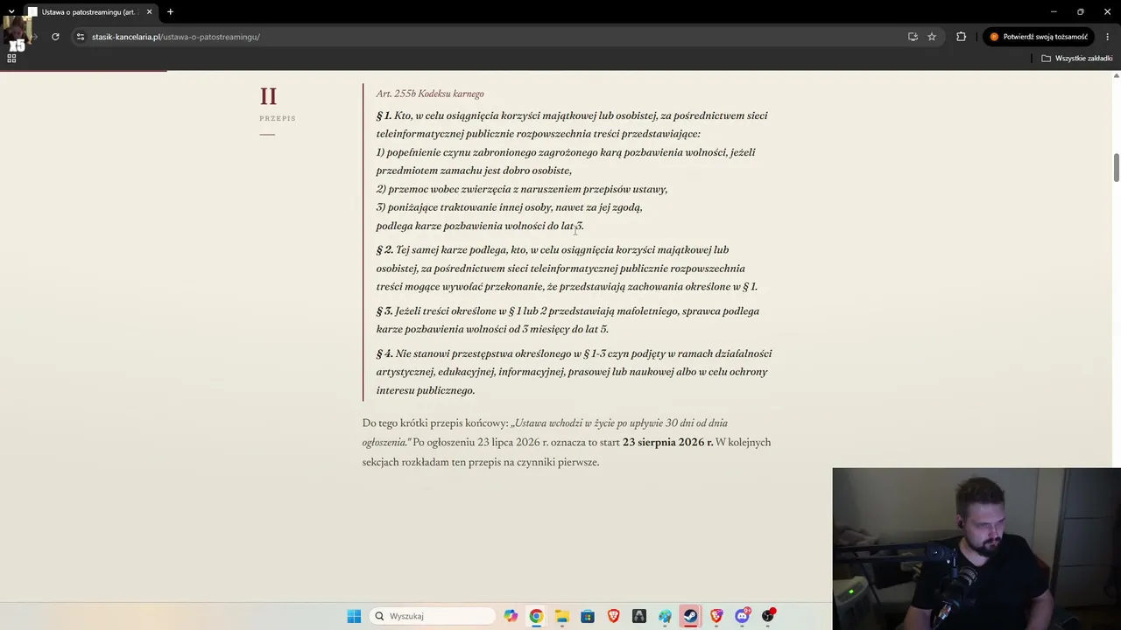The image size is (1121, 630).
Task: Click Potwierdź swoją tożsamość profile button
Action: [x=1039, y=37]
